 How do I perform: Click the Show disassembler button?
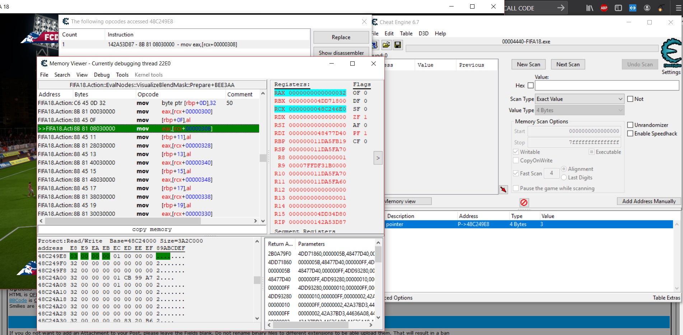pyautogui.click(x=341, y=53)
